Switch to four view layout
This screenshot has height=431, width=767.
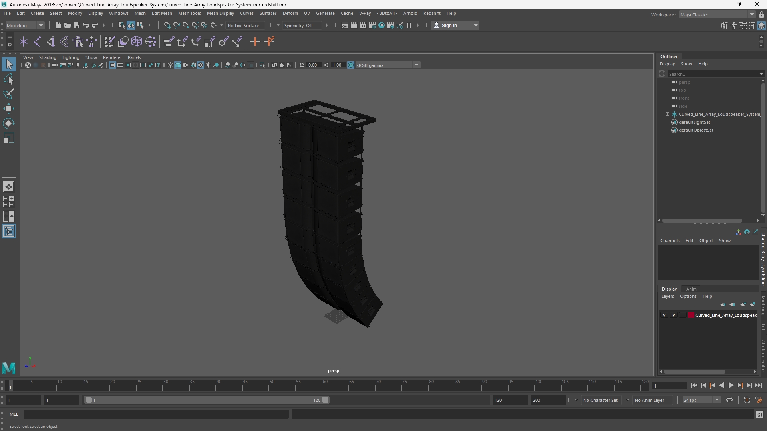point(9,202)
